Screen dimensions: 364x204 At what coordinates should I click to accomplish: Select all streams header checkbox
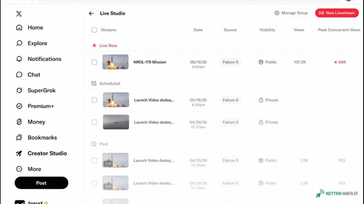coord(94,30)
